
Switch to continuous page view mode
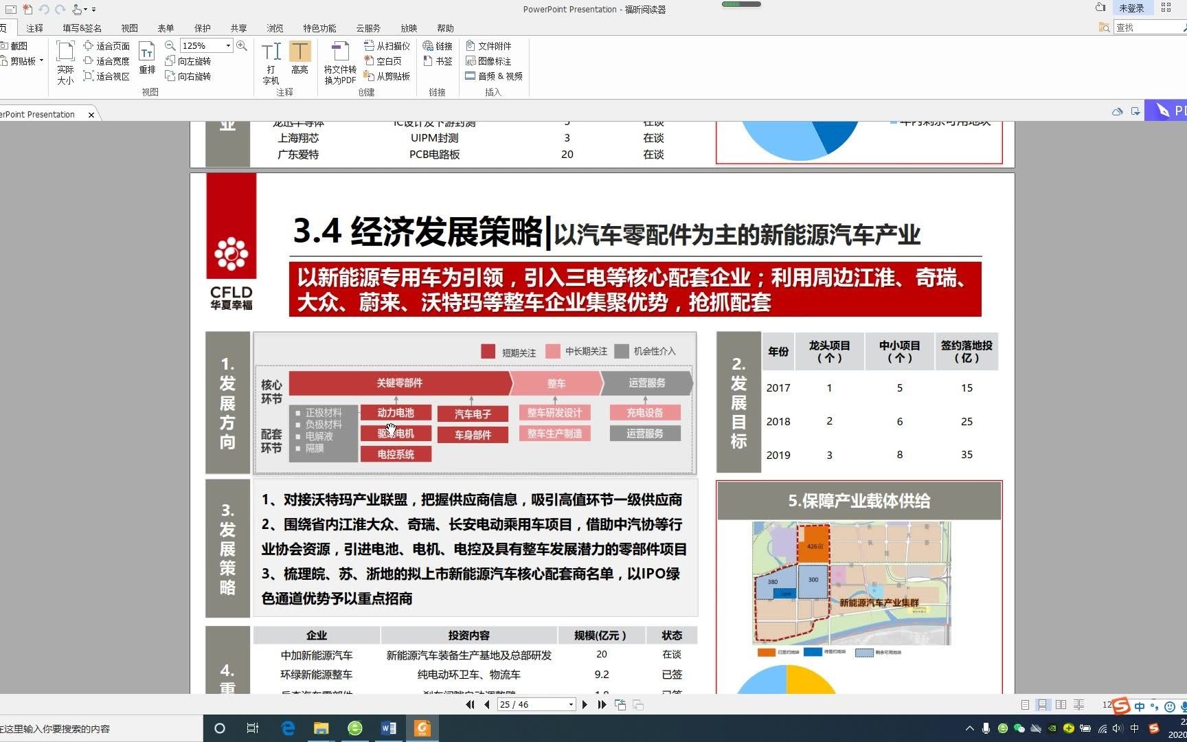[1043, 704]
